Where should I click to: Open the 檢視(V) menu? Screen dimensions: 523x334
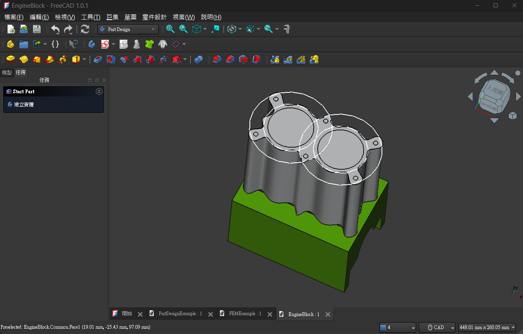pyautogui.click(x=65, y=17)
